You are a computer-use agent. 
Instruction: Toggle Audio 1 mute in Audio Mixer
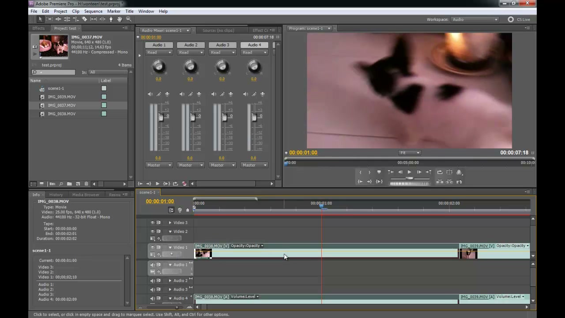[150, 94]
